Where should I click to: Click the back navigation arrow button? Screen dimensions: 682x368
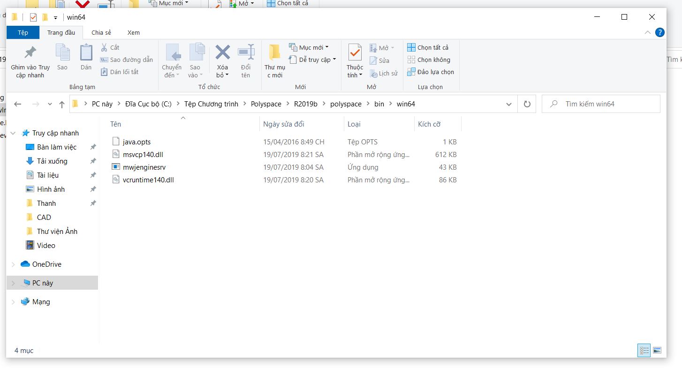pyautogui.click(x=18, y=104)
